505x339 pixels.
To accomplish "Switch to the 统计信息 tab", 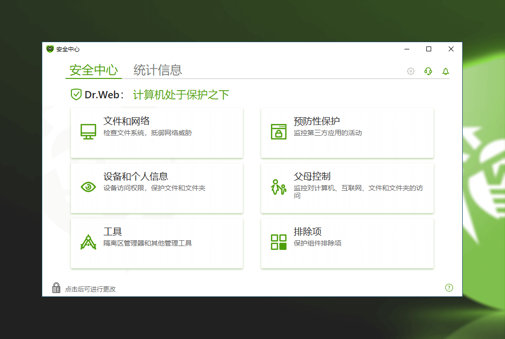I will tap(158, 70).
